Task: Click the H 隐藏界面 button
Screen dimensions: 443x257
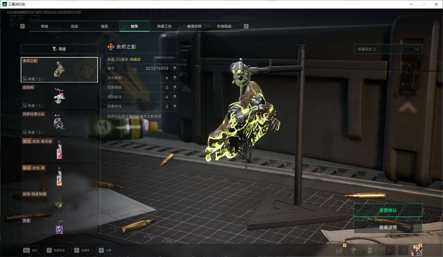Action: point(56,250)
